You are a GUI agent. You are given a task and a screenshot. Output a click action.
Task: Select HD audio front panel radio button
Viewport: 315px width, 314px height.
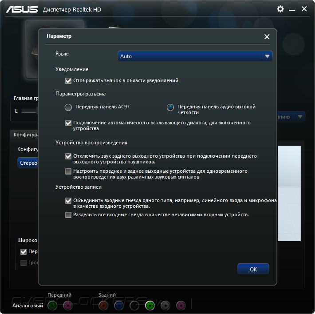pyautogui.click(x=170, y=107)
